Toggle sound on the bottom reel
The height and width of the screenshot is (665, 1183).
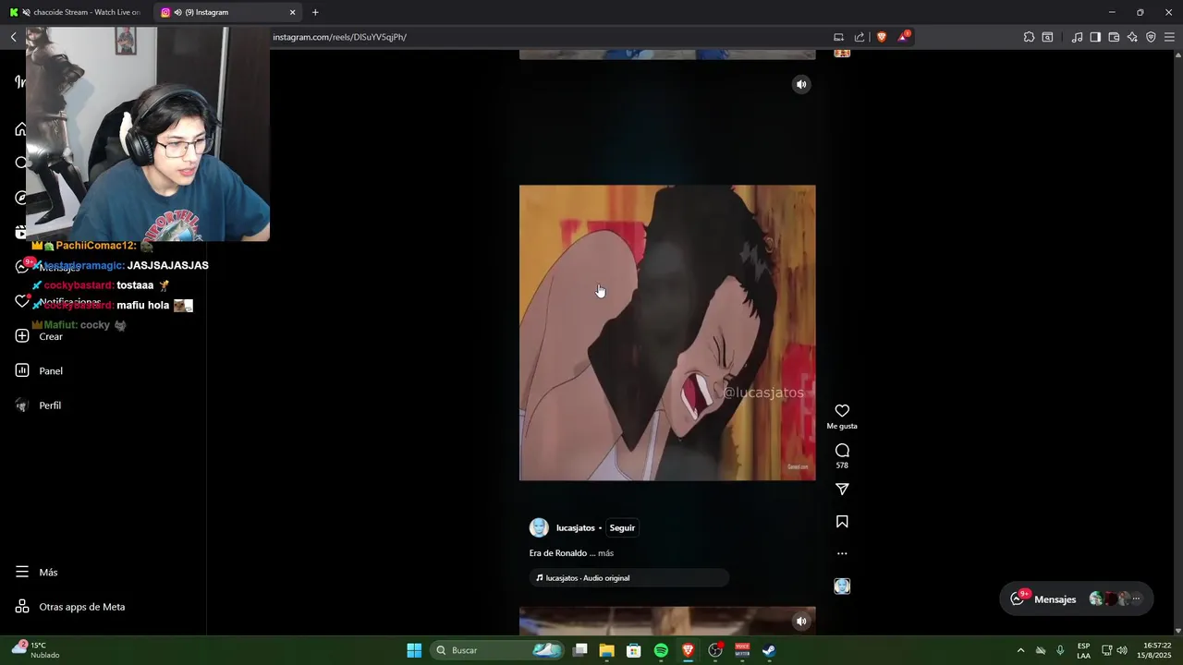coord(801,622)
